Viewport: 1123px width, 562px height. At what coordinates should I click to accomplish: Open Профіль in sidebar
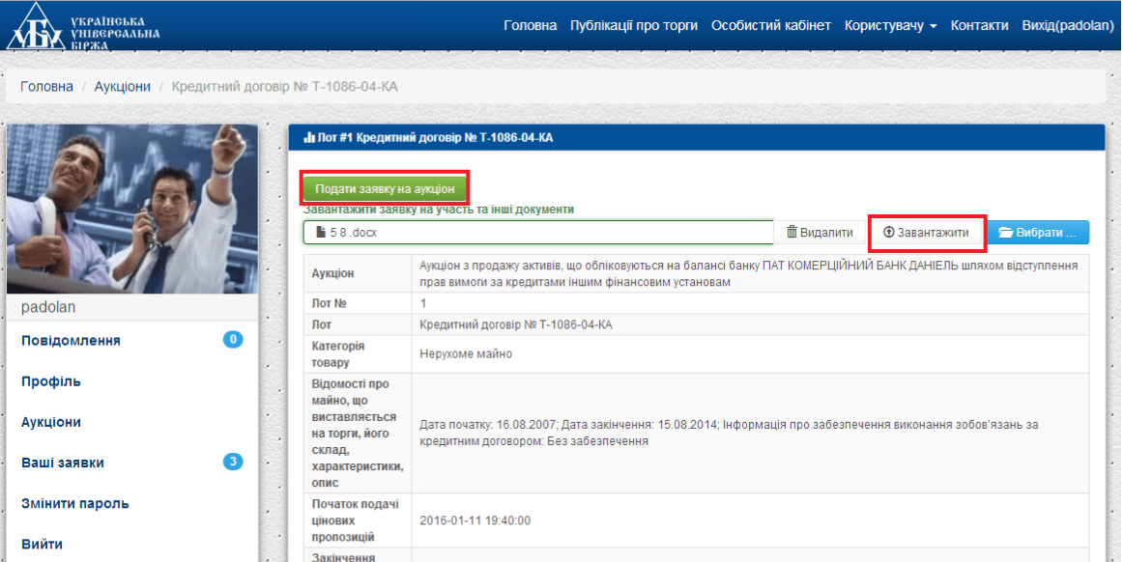pyautogui.click(x=51, y=381)
